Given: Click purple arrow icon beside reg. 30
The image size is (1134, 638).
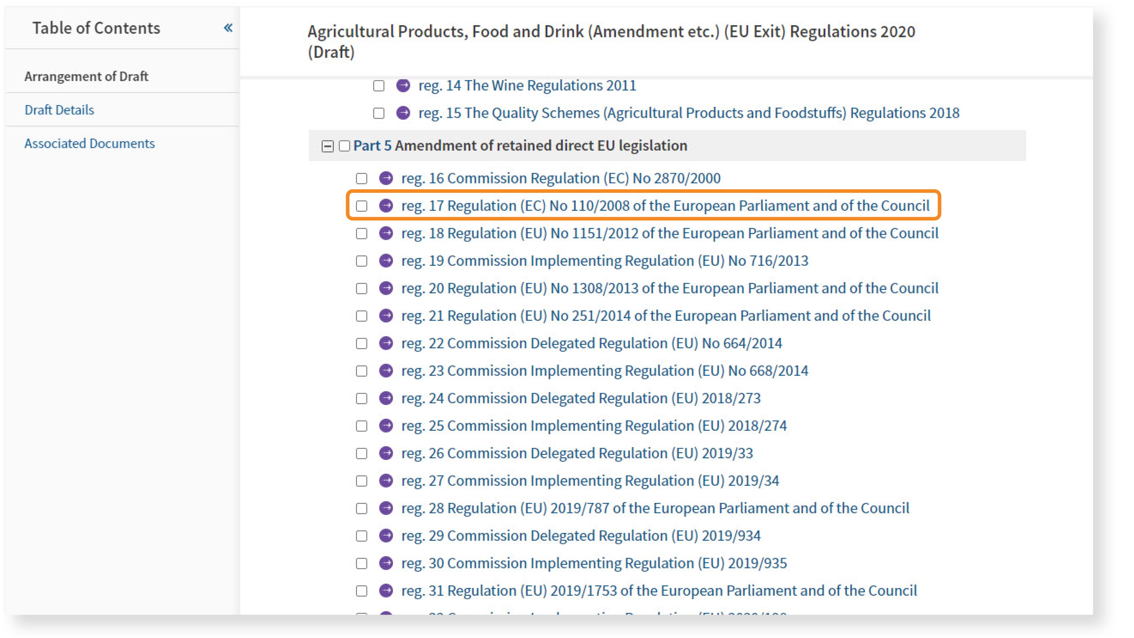Looking at the screenshot, I should click(x=386, y=563).
